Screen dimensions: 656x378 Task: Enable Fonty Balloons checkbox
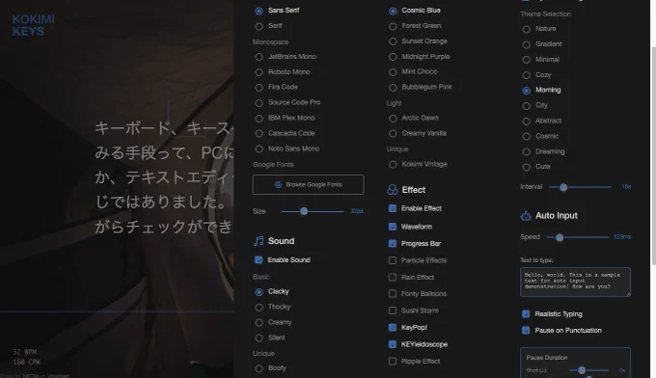(392, 294)
